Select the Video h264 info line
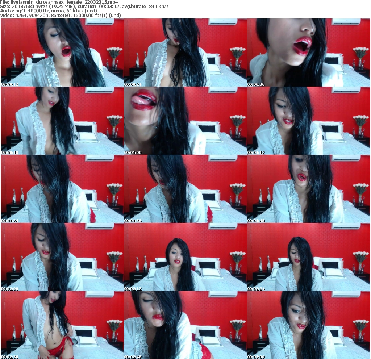Image resolution: width=371 pixels, height=359 pixels. point(61,15)
